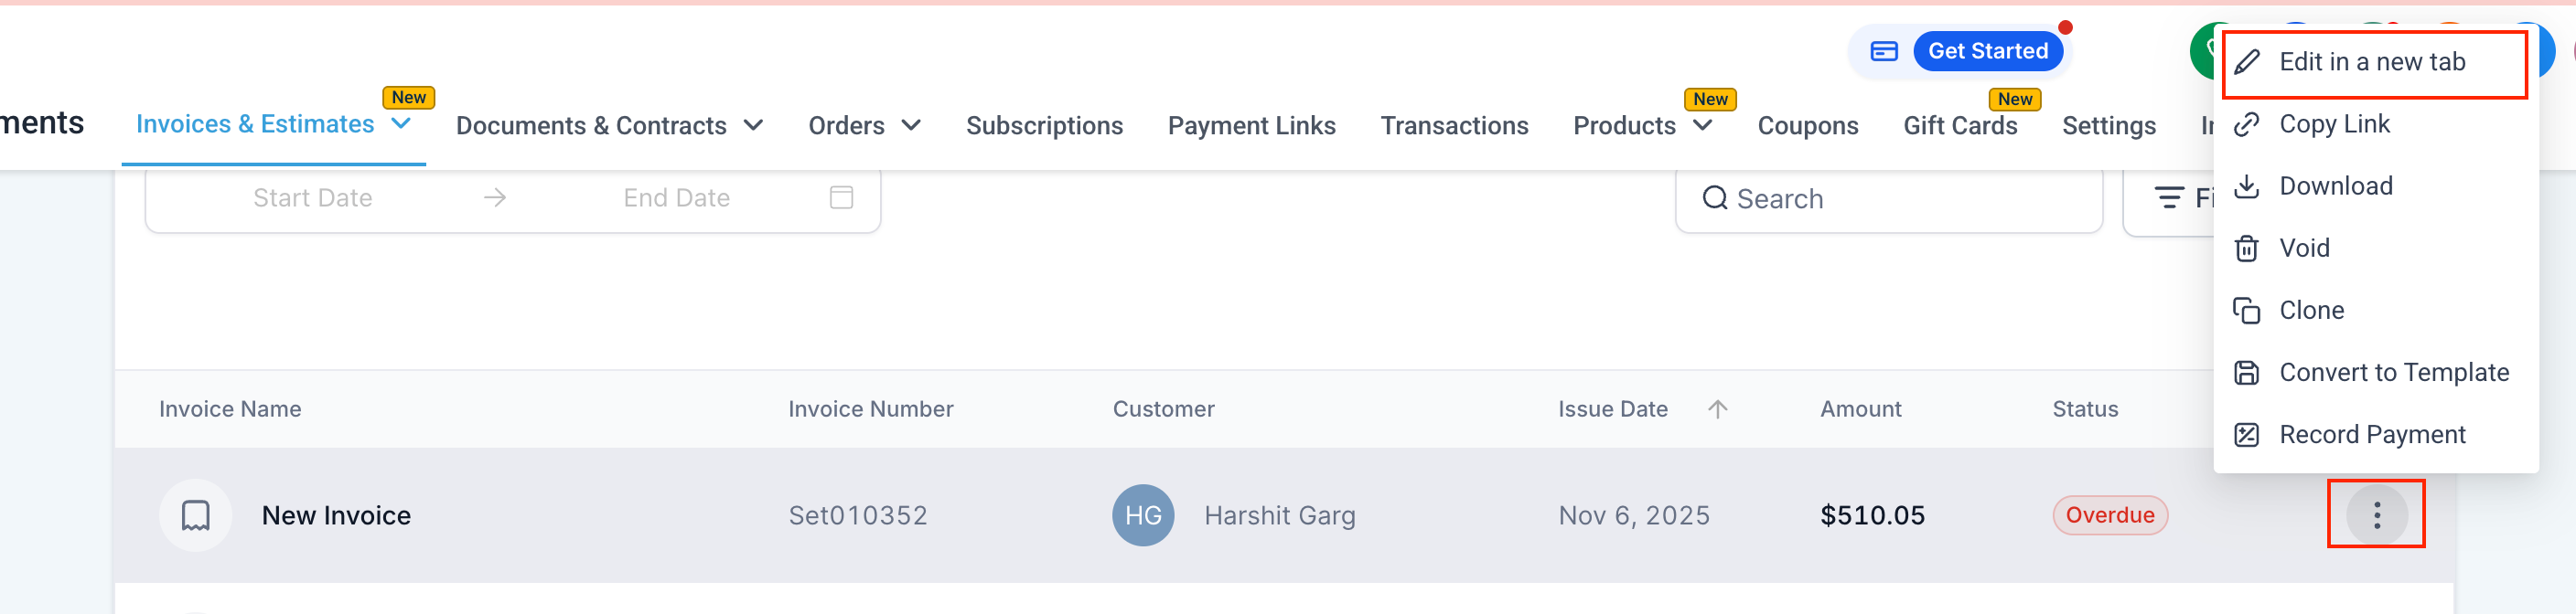Viewport: 2576px width, 614px height.
Task: Click the Clone duplicate icon
Action: (2246, 311)
